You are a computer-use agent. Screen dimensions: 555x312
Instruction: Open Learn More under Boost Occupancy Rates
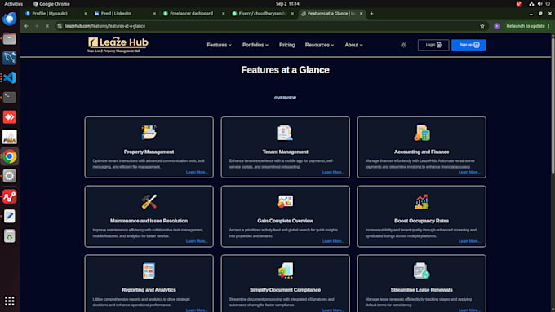click(x=469, y=241)
